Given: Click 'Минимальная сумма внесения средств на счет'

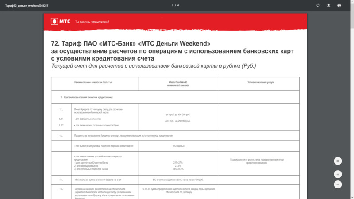Looking at the screenshot, I should [x=98, y=180].
